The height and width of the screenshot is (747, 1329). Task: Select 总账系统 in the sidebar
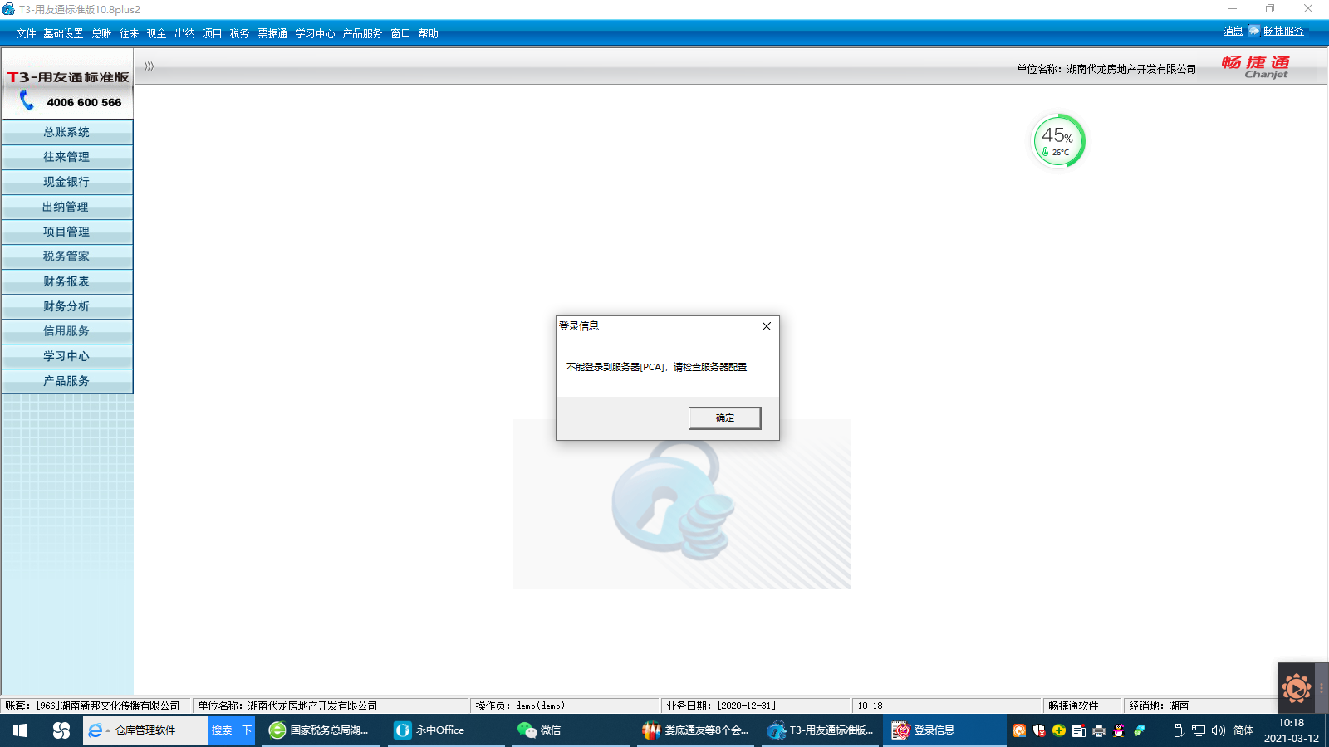67,132
